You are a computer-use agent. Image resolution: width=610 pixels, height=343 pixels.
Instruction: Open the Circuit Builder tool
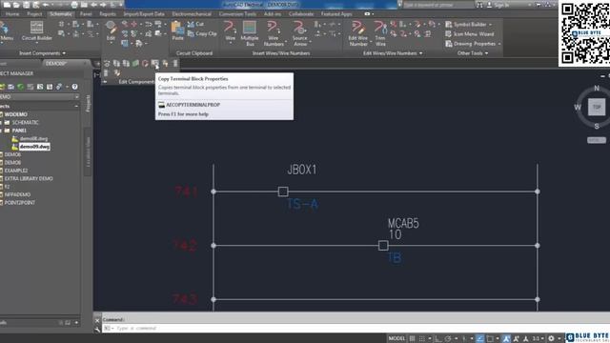tap(36, 31)
